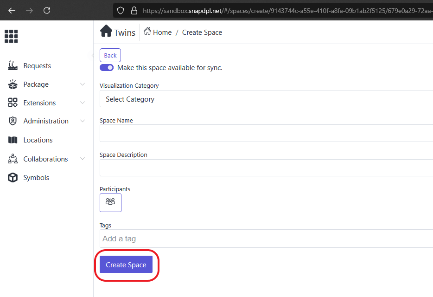Open participants picker group icon
The width and height of the screenshot is (433, 297).
pyautogui.click(x=110, y=203)
